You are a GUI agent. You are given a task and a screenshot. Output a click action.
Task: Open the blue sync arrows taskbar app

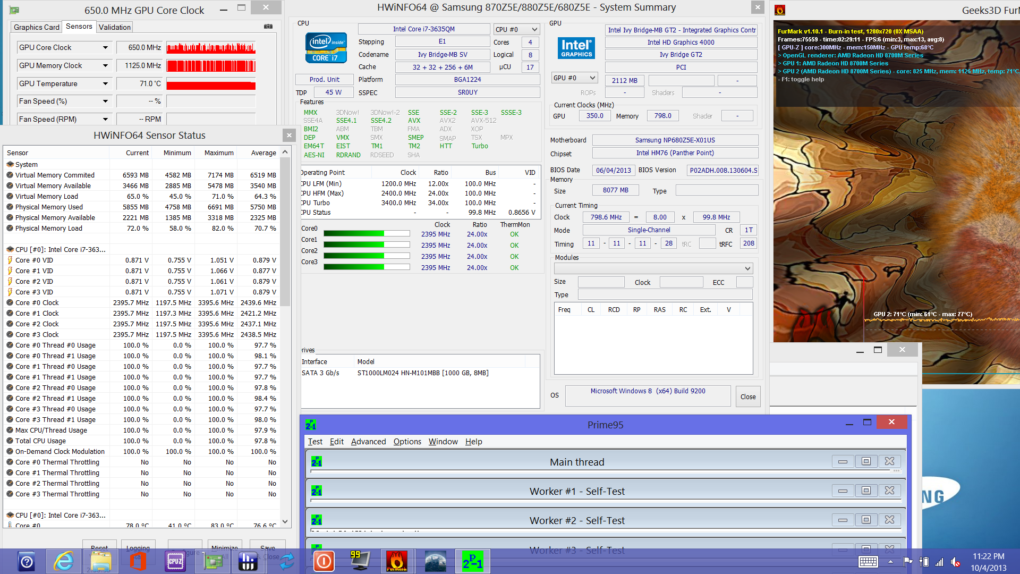point(287,561)
